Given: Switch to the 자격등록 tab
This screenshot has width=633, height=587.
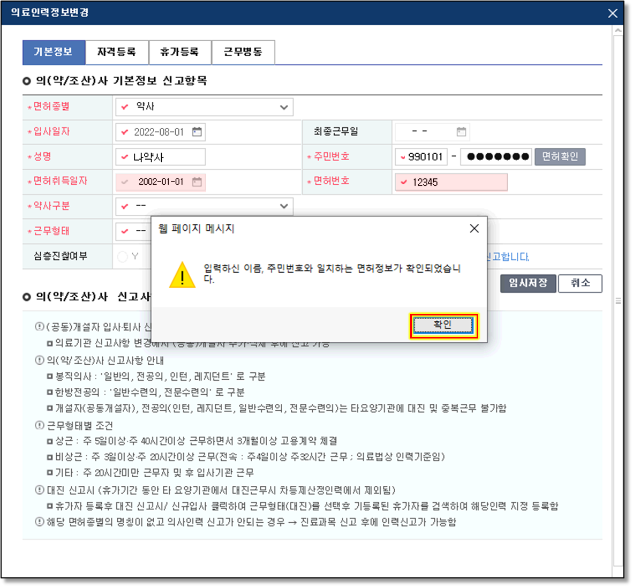Looking at the screenshot, I should click(117, 52).
